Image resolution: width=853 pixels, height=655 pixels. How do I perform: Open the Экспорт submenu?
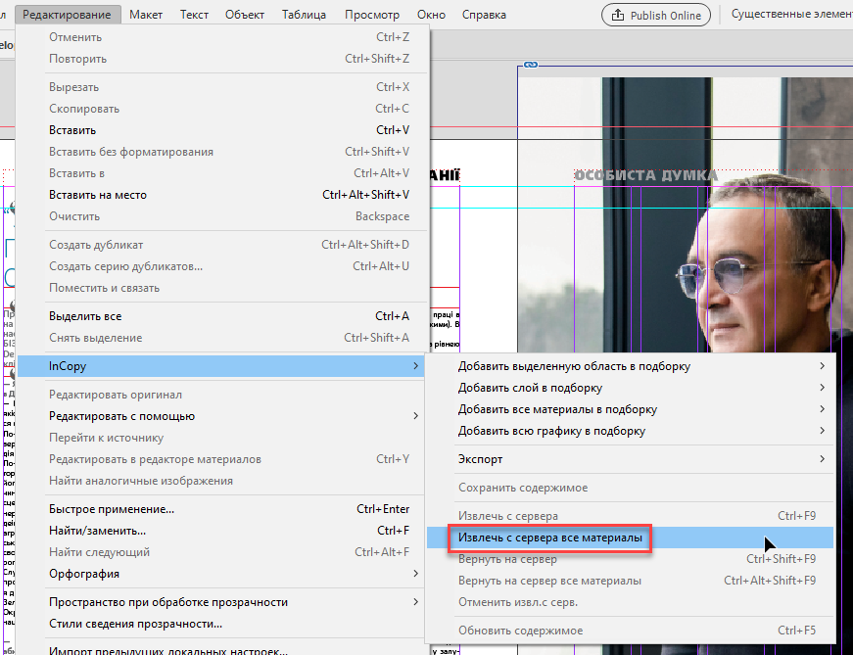[x=630, y=459]
